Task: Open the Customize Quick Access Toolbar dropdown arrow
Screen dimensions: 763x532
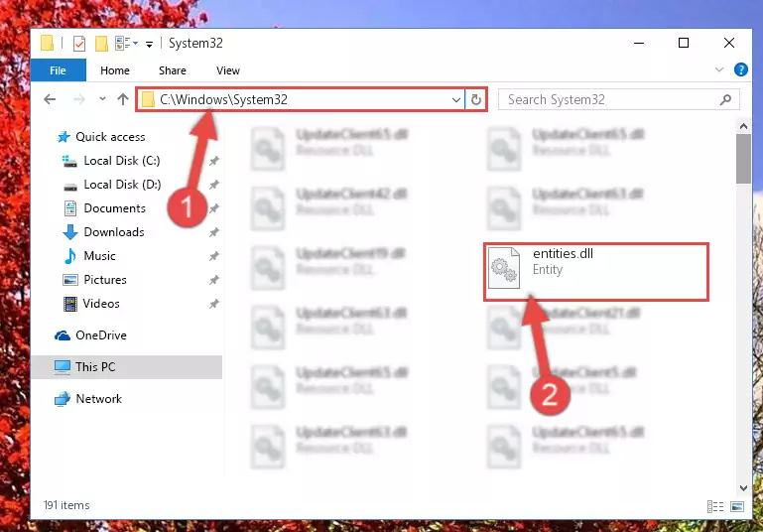Action: point(150,44)
